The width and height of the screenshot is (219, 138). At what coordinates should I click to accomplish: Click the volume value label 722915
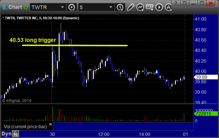[x=206, y=114]
